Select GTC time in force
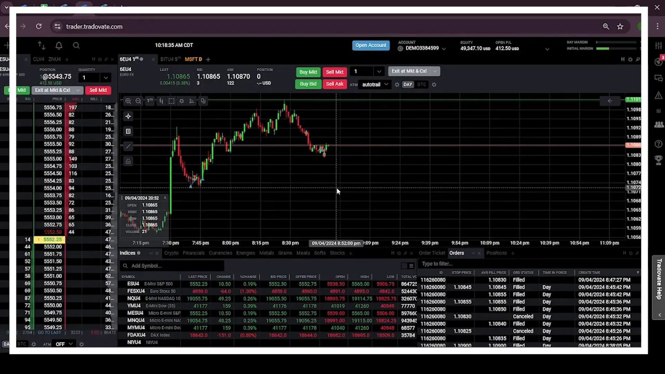This screenshot has height=374, width=665. (x=422, y=84)
